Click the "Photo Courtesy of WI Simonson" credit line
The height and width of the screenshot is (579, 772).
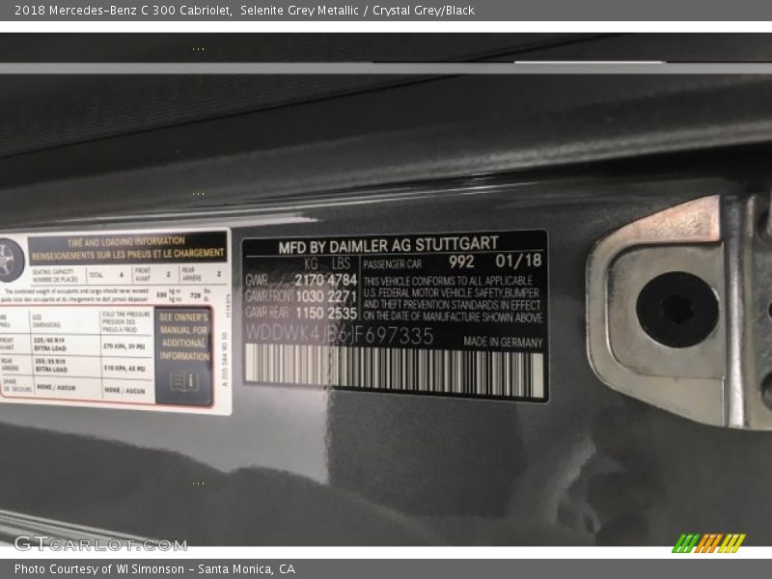[99, 569]
